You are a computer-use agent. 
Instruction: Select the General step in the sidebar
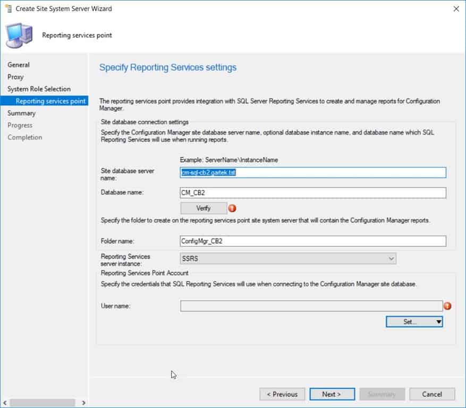(19, 64)
